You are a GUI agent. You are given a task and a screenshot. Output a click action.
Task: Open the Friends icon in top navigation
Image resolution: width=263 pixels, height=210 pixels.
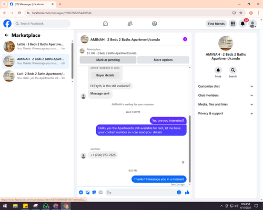point(130,24)
